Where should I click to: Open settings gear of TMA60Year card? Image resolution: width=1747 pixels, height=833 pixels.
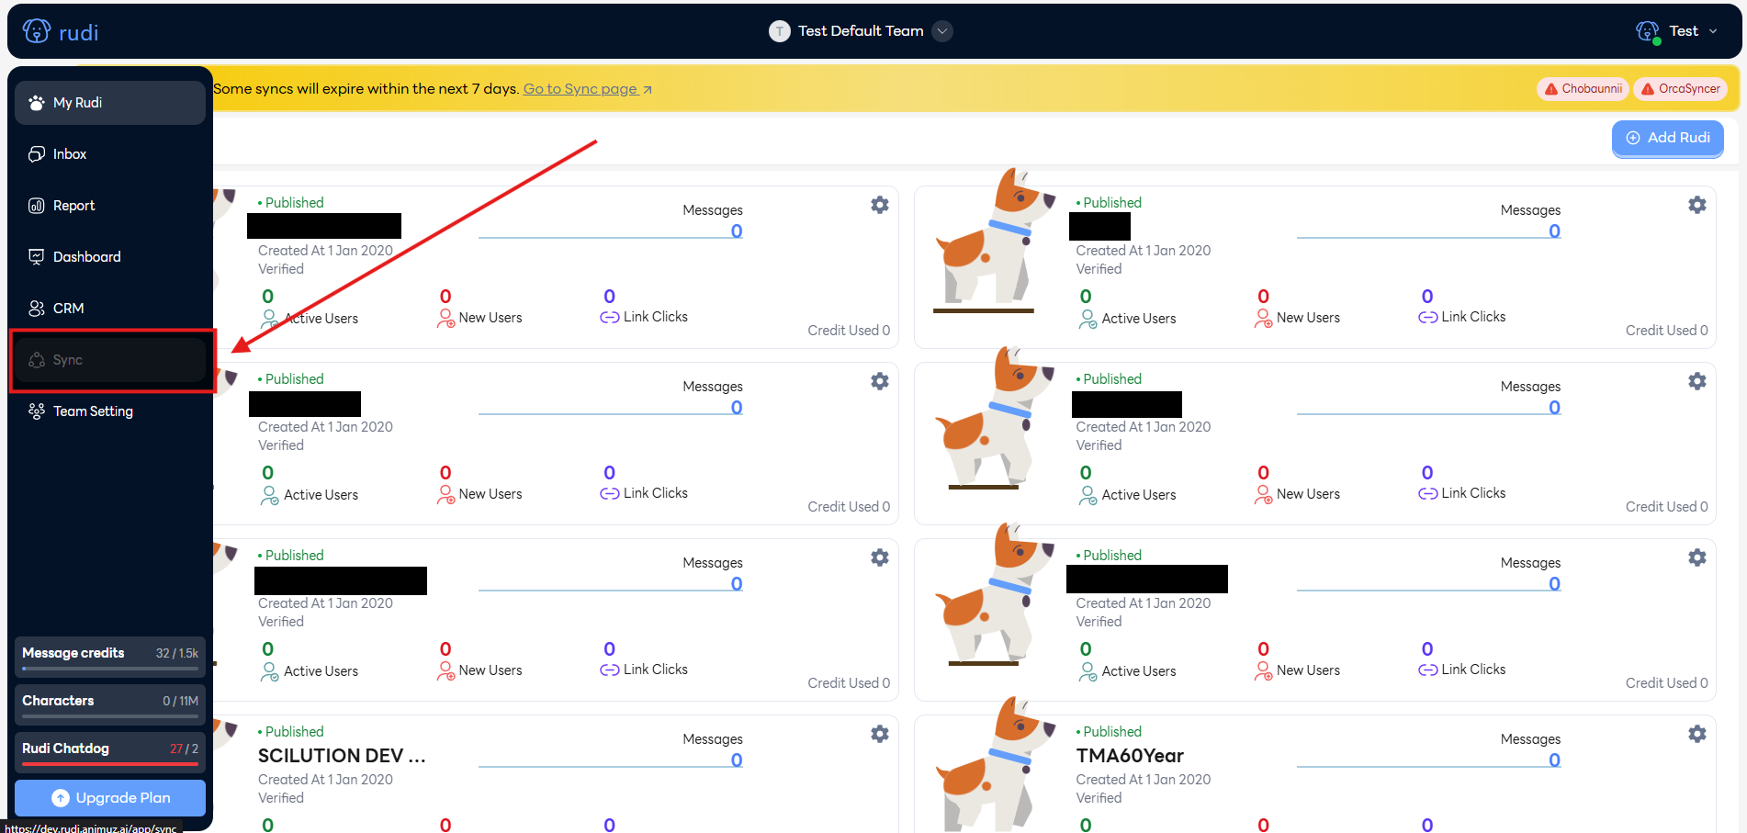point(1696,734)
